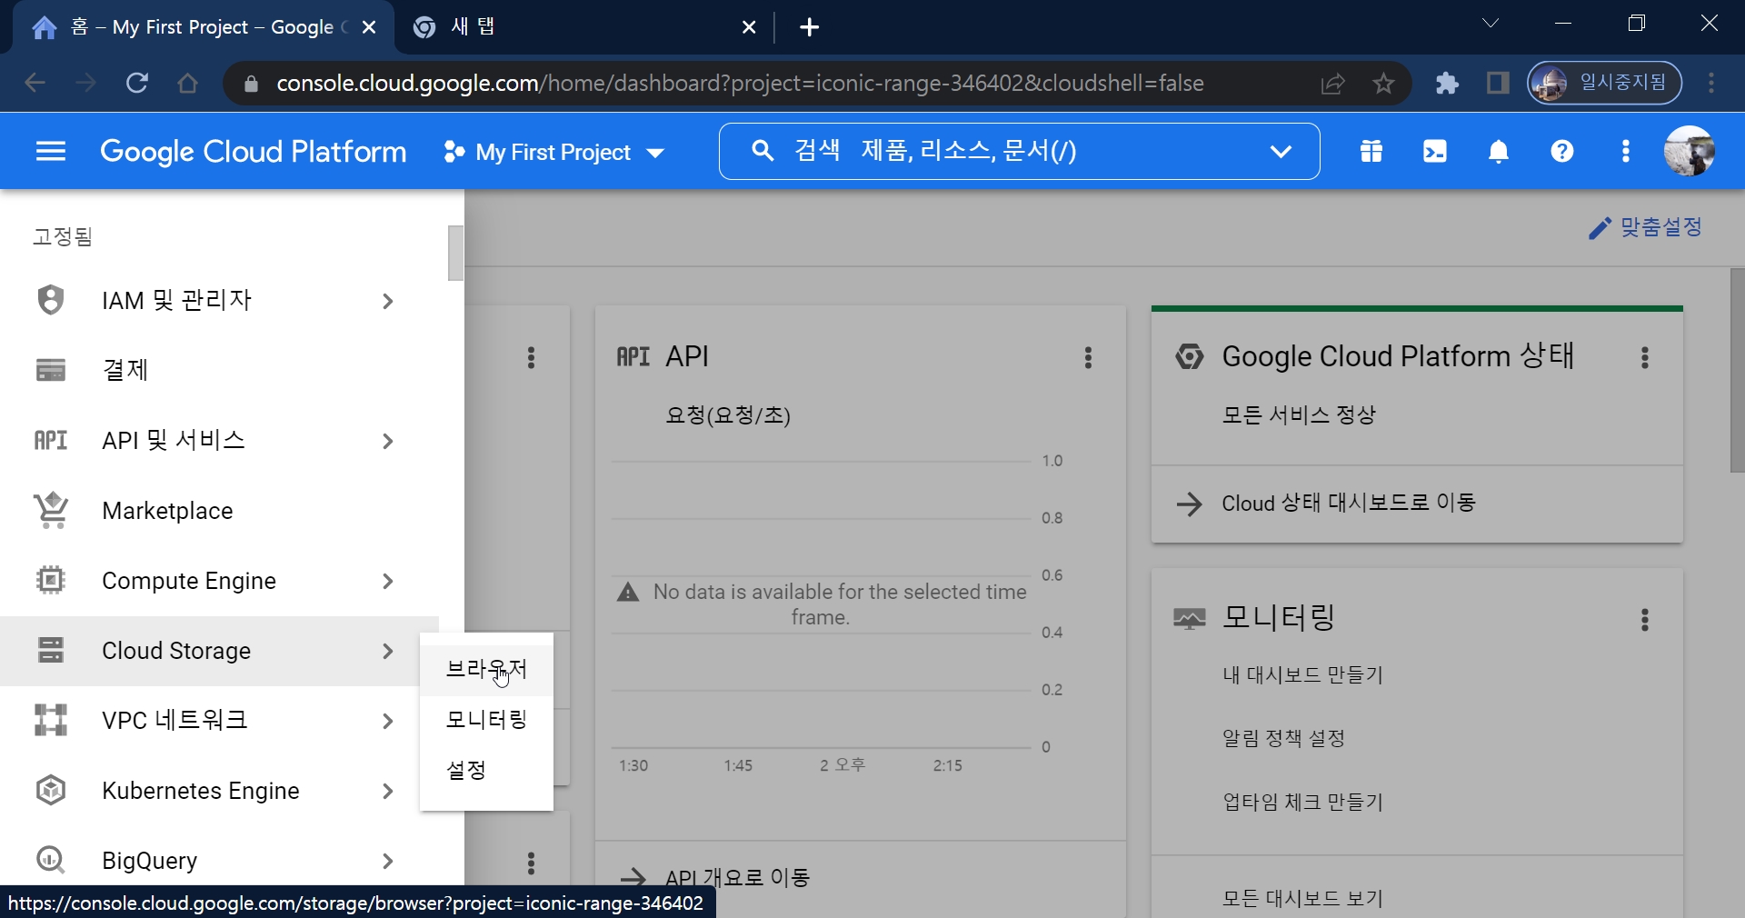Expand the BigQuery submenu arrow

[388, 861]
